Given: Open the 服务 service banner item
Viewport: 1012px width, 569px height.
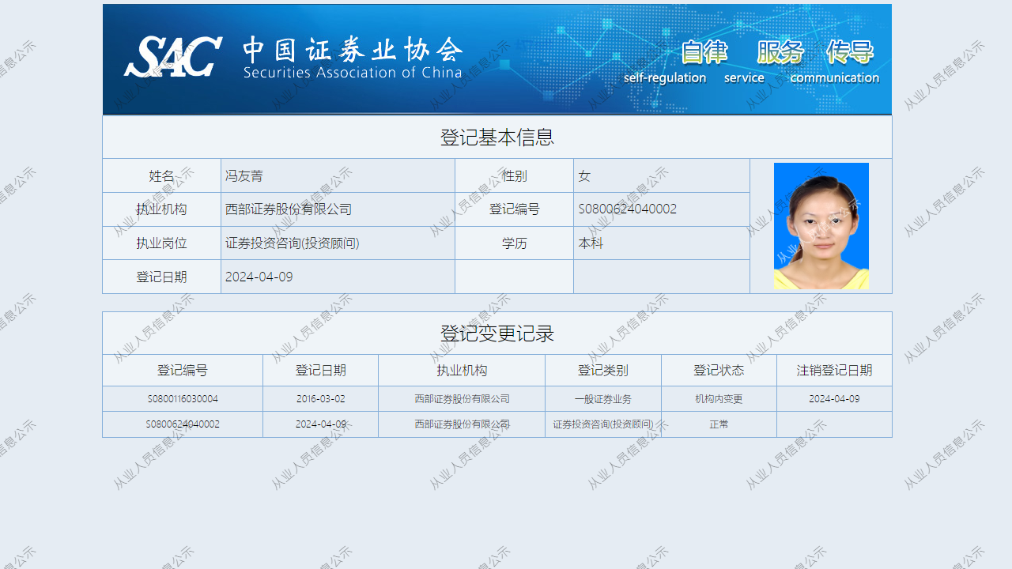Looking at the screenshot, I should 780,52.
